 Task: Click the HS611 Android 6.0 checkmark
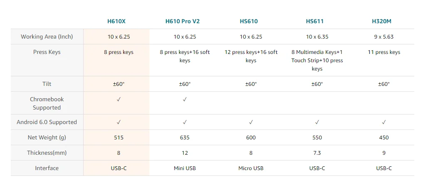point(317,122)
